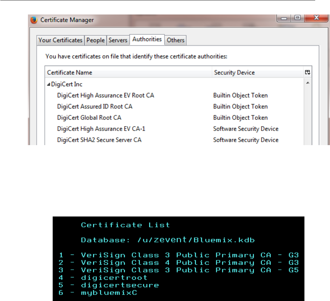Open the Others tab
The image size is (330, 301).
[x=176, y=40]
